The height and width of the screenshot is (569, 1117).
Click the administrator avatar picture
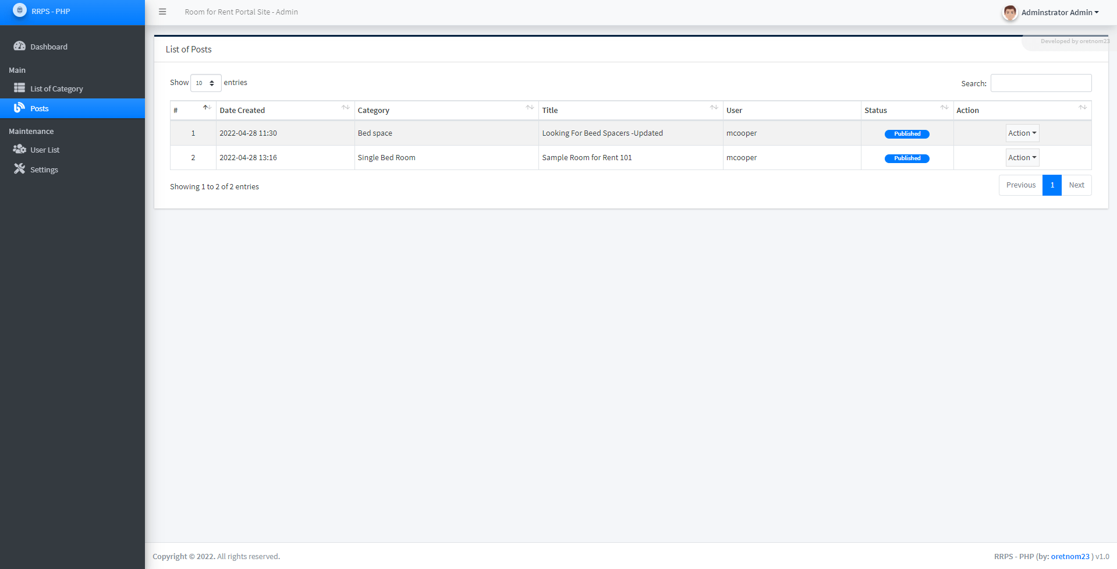click(x=1010, y=12)
